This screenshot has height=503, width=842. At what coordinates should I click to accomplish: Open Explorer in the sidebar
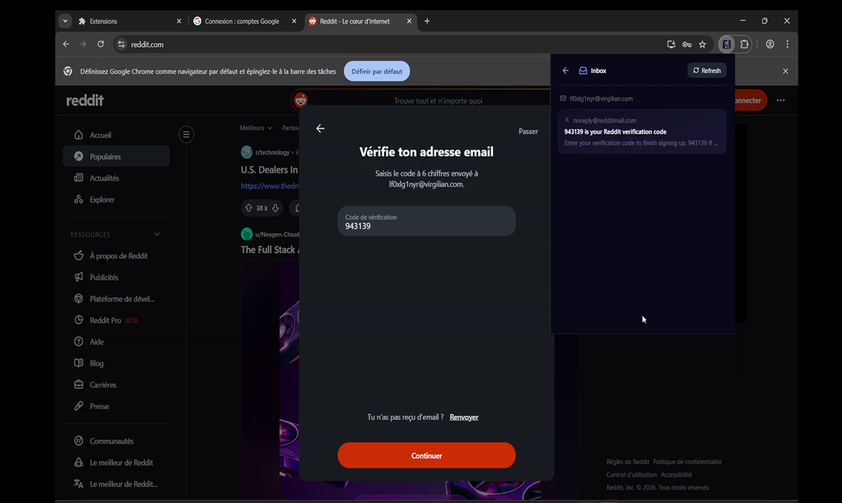pos(116,199)
